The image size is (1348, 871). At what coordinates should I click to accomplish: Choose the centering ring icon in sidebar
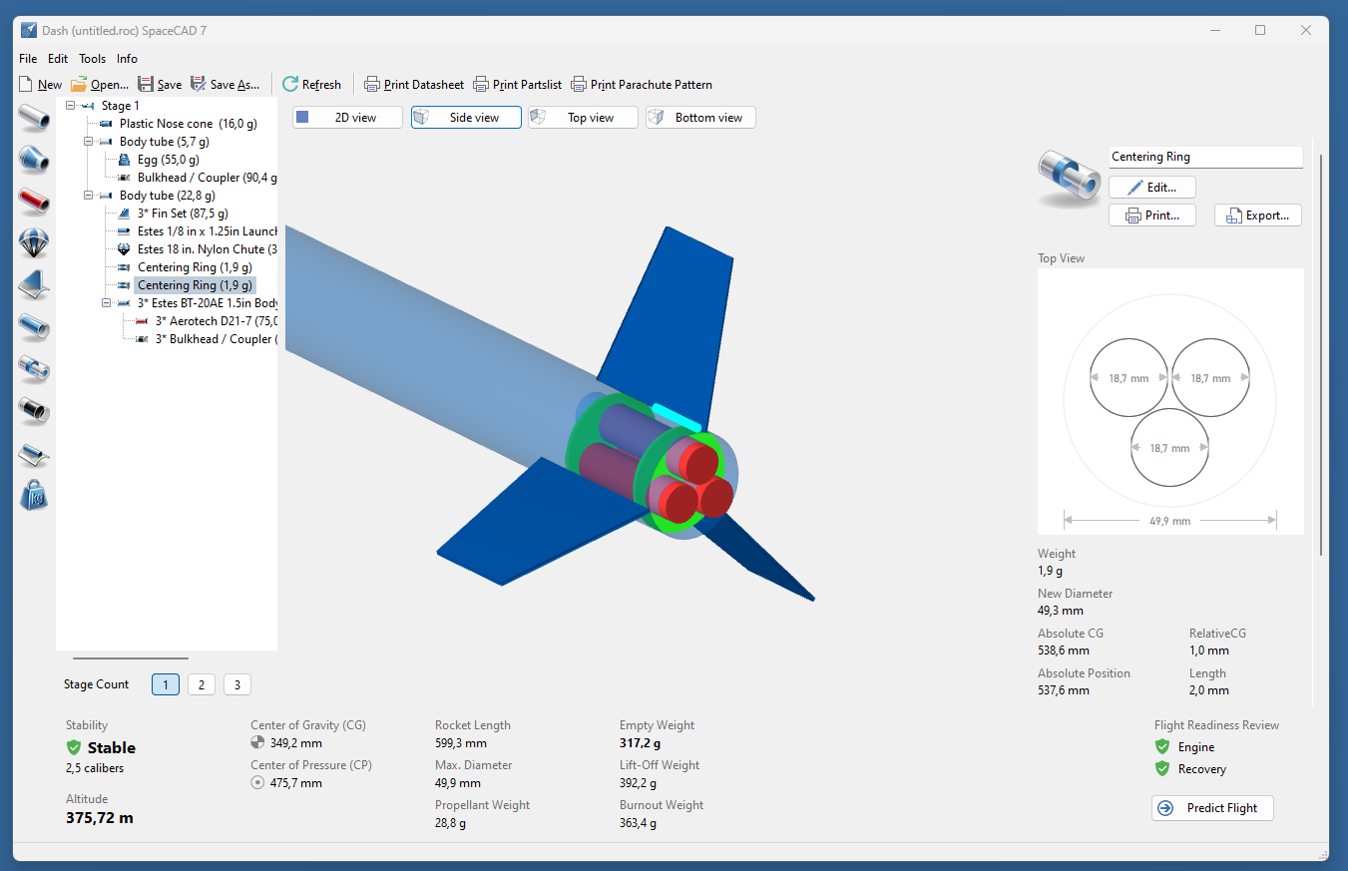coord(34,368)
